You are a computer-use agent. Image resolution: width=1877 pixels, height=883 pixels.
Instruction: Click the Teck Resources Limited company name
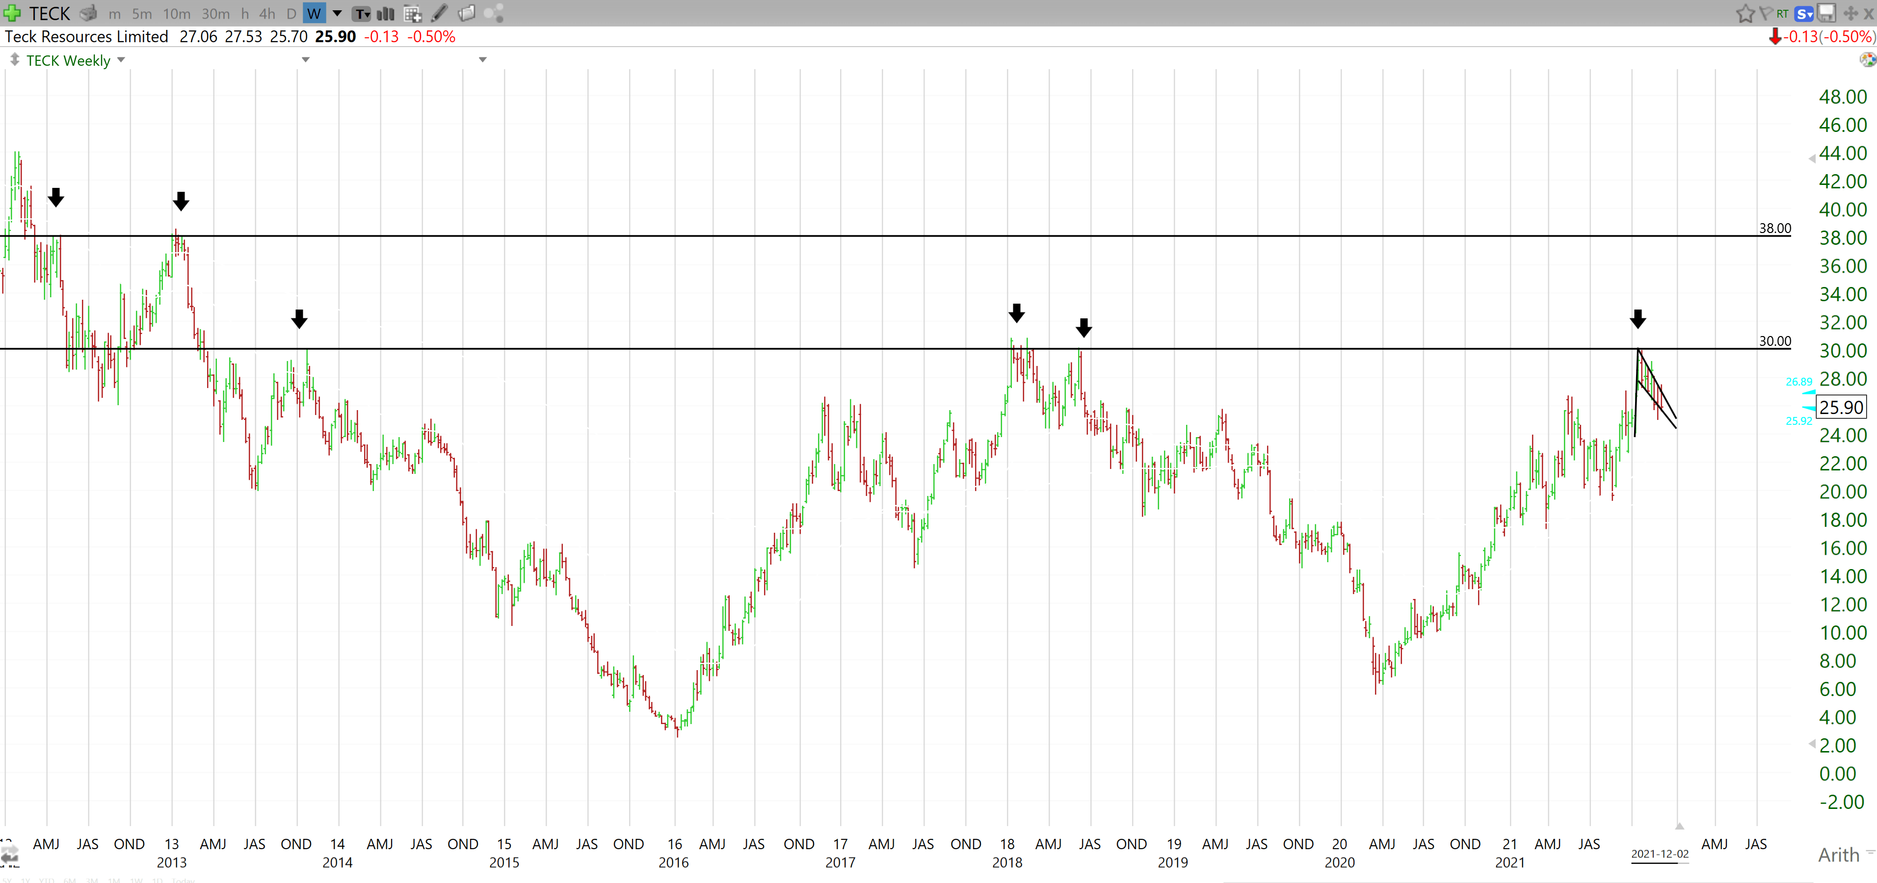click(x=86, y=36)
